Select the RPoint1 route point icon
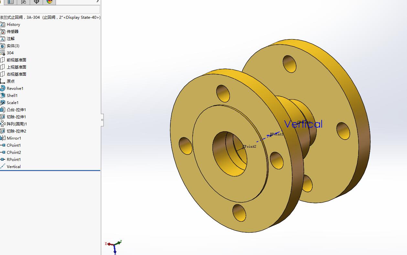Viewport: 407px width, 255px height. [3, 160]
